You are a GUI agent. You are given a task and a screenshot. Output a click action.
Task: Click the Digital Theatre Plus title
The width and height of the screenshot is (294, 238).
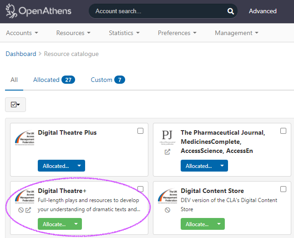(67, 132)
